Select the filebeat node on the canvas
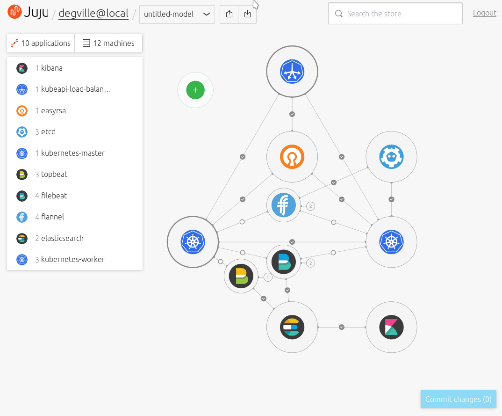This screenshot has height=416, width=502. (284, 262)
